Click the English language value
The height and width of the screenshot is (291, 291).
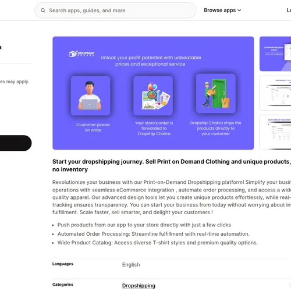pyautogui.click(x=131, y=265)
